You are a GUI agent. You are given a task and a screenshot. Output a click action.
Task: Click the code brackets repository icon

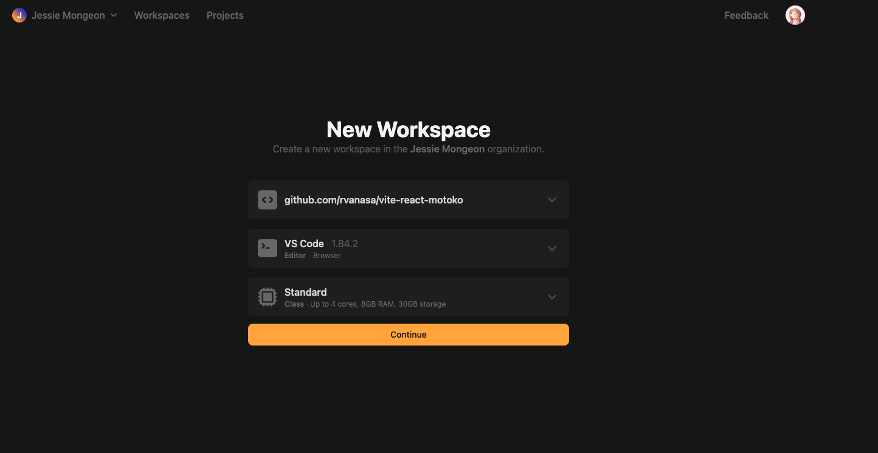pyautogui.click(x=268, y=200)
